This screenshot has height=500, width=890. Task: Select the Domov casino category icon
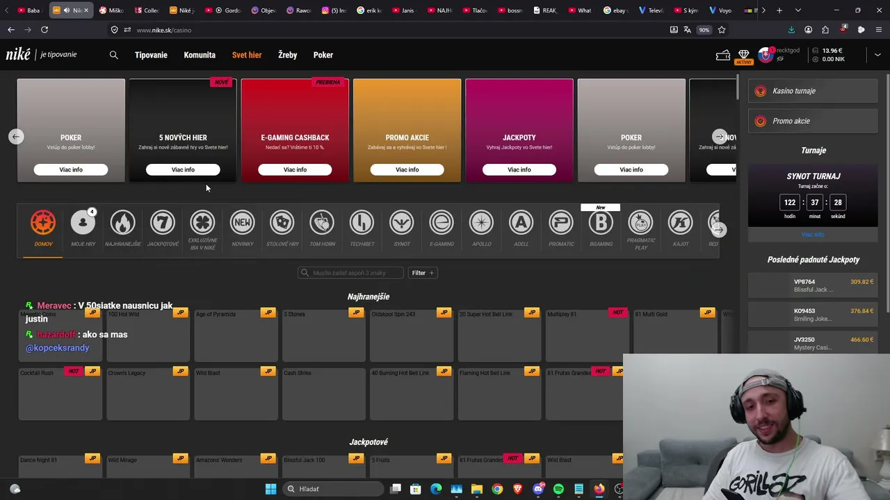(43, 222)
